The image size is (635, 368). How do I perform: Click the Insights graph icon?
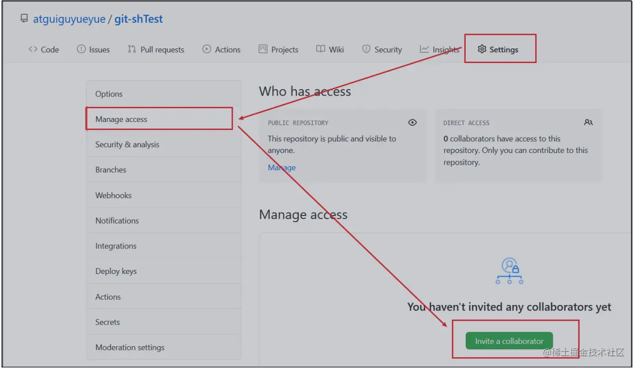click(x=424, y=49)
